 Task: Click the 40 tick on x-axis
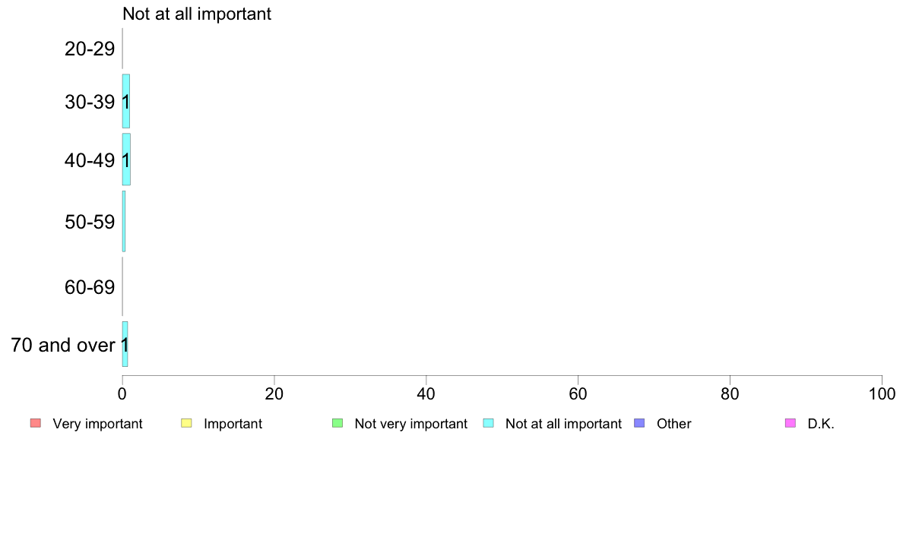click(426, 393)
